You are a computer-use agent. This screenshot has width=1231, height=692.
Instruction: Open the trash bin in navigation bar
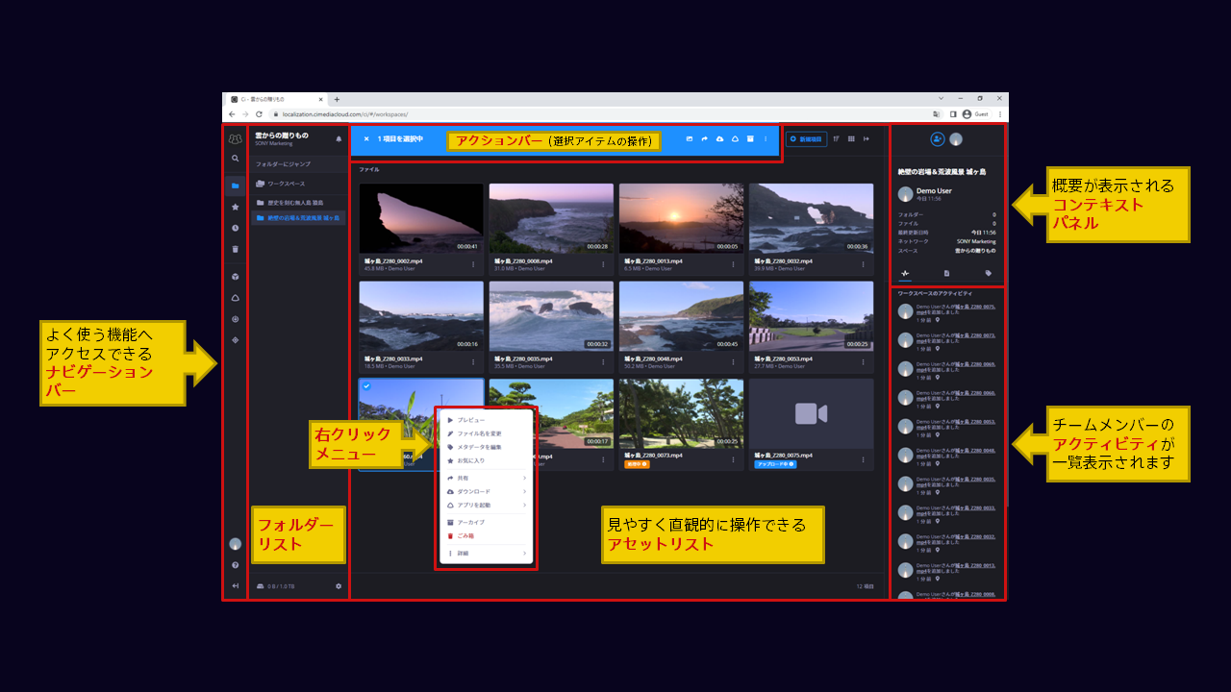coord(235,250)
